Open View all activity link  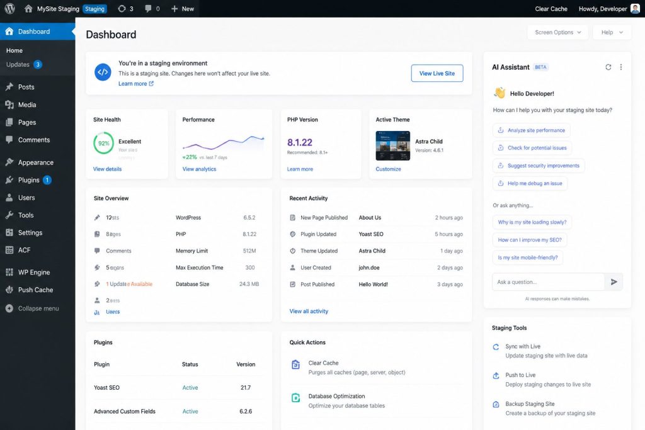(309, 311)
